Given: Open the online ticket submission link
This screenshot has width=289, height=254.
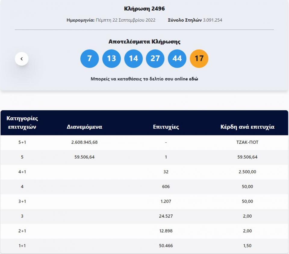Looking at the screenshot, I should coord(144,79).
